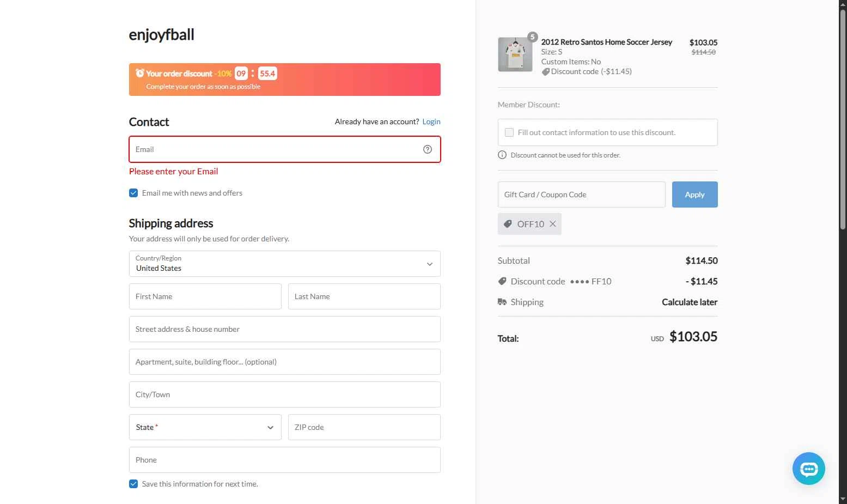
Task: Uncheck Email me with news and offers
Action: [x=133, y=193]
